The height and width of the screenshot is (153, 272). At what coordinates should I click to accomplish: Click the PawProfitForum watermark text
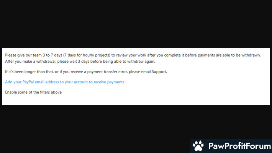(239, 146)
